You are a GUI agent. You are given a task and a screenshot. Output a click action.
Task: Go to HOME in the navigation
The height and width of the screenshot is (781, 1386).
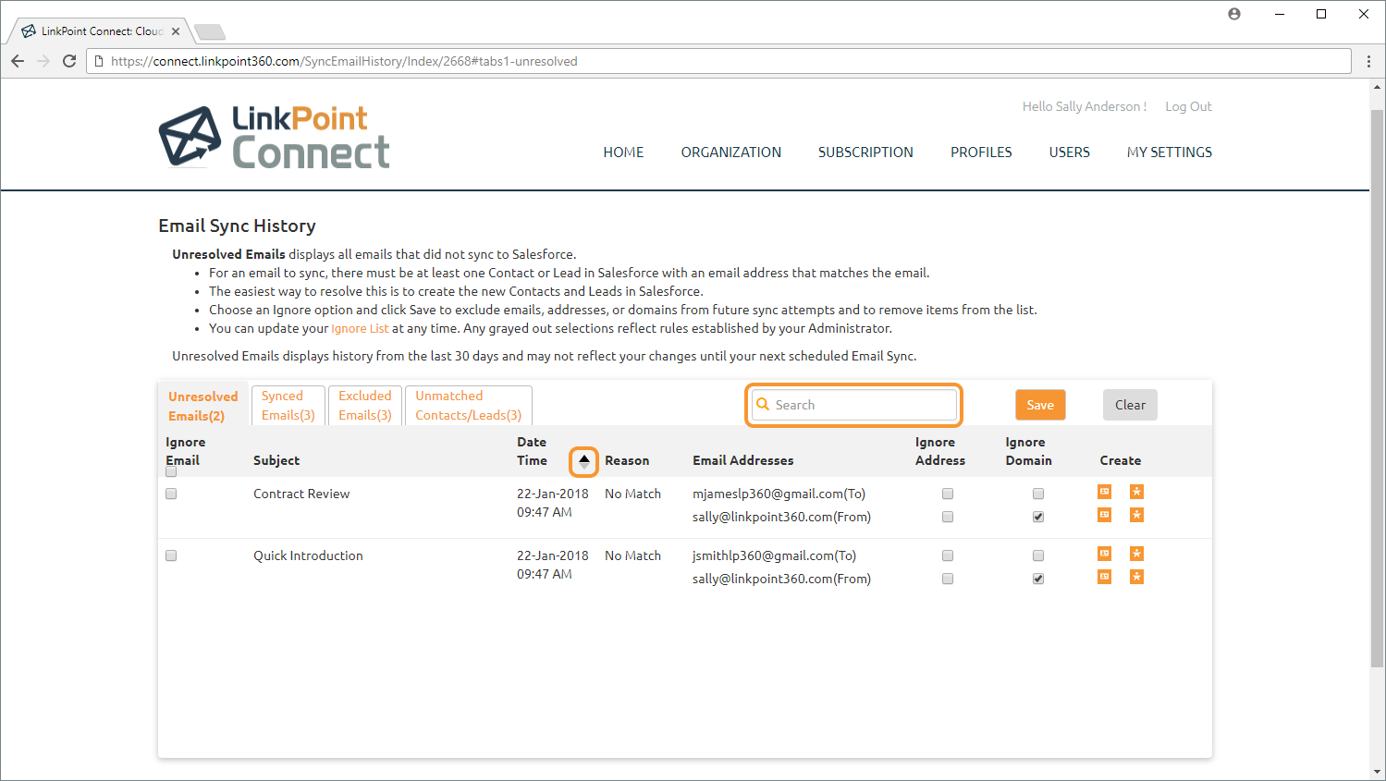point(623,153)
